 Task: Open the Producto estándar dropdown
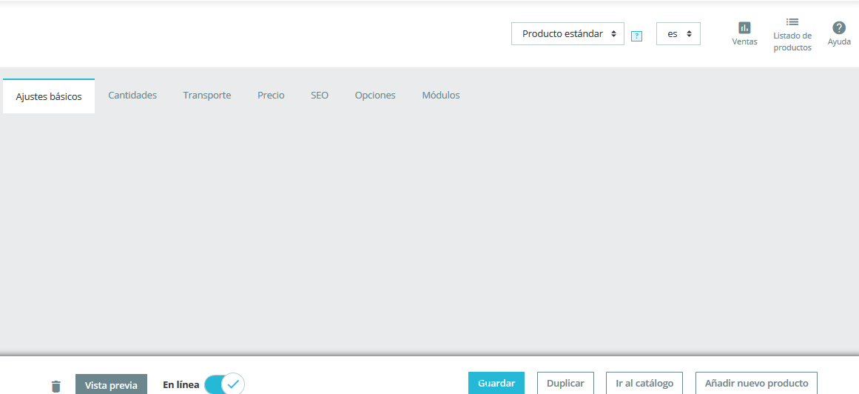567,33
